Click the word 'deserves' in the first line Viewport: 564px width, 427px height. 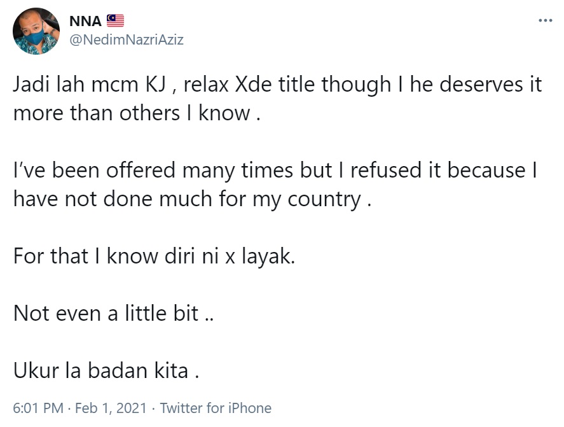pos(474,85)
